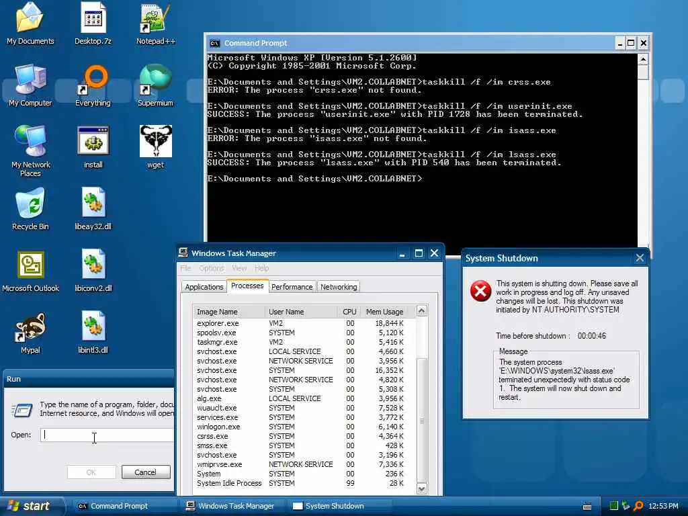Switch to the Networking tab
This screenshot has height=516, width=688.
(339, 286)
